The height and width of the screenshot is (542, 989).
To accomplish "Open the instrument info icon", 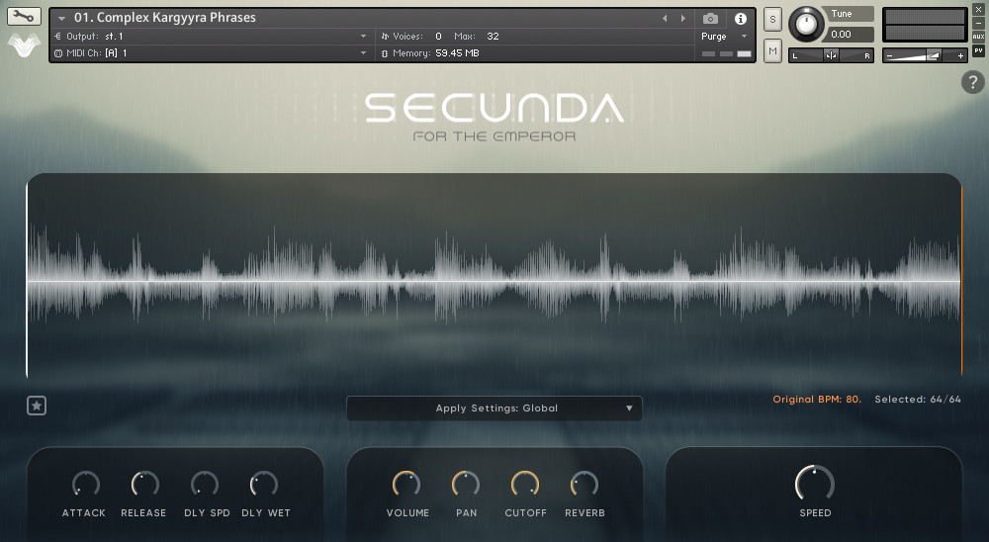I will point(741,19).
